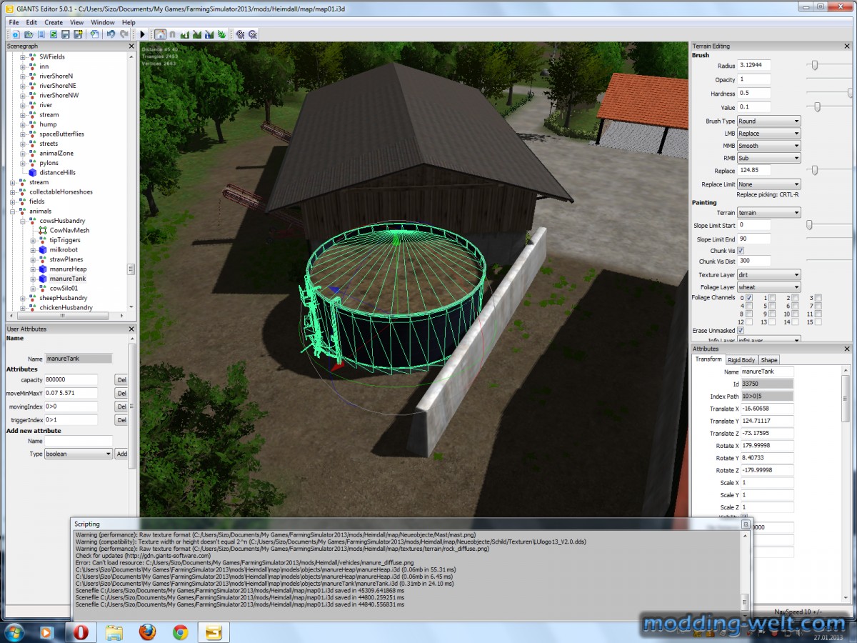Switch to the Rigid Body tab

coord(741,360)
